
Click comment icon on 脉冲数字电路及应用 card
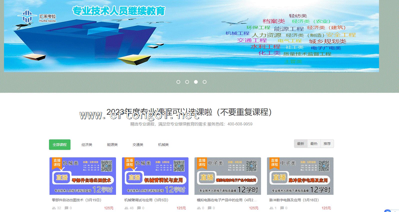282,208
